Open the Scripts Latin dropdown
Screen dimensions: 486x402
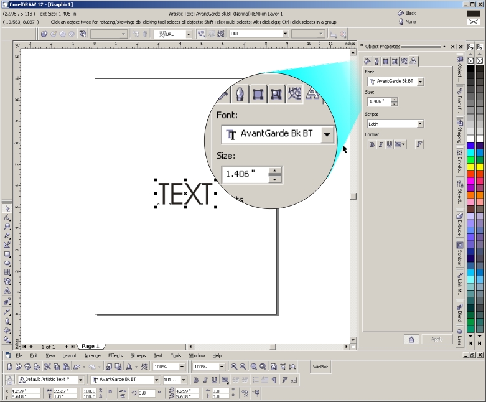tap(420, 124)
